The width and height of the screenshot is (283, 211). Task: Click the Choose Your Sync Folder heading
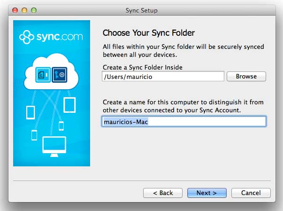click(x=149, y=33)
